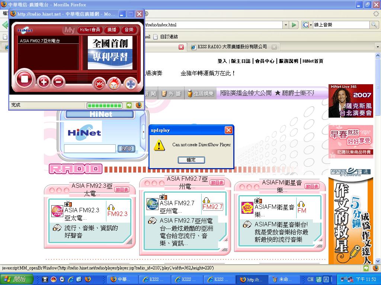Click the yellow warning icon in dialog
Viewport: 381px width, 285px height.
click(159, 145)
